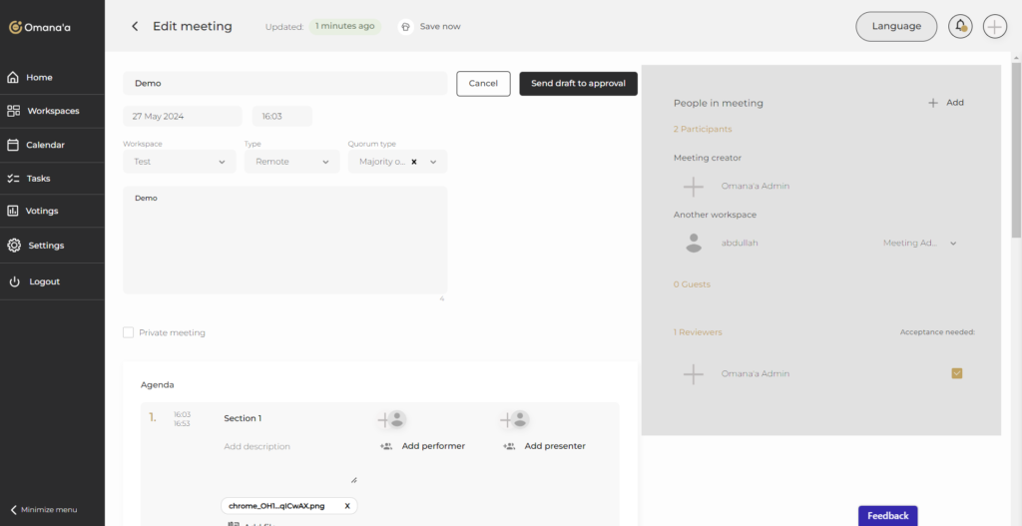Open the Workspace dropdown showing Test
The height and width of the screenshot is (526, 1022).
click(180, 162)
